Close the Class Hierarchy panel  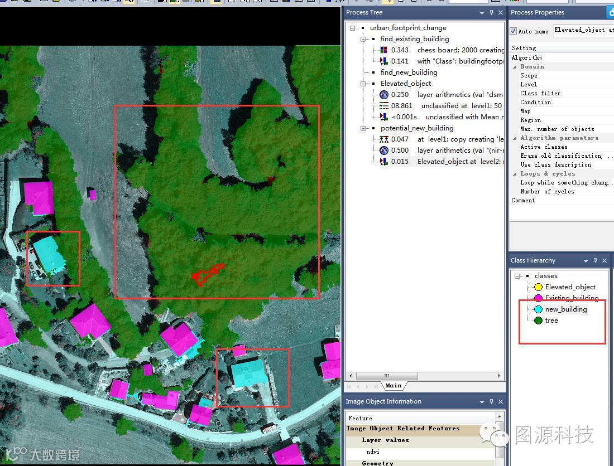point(604,260)
